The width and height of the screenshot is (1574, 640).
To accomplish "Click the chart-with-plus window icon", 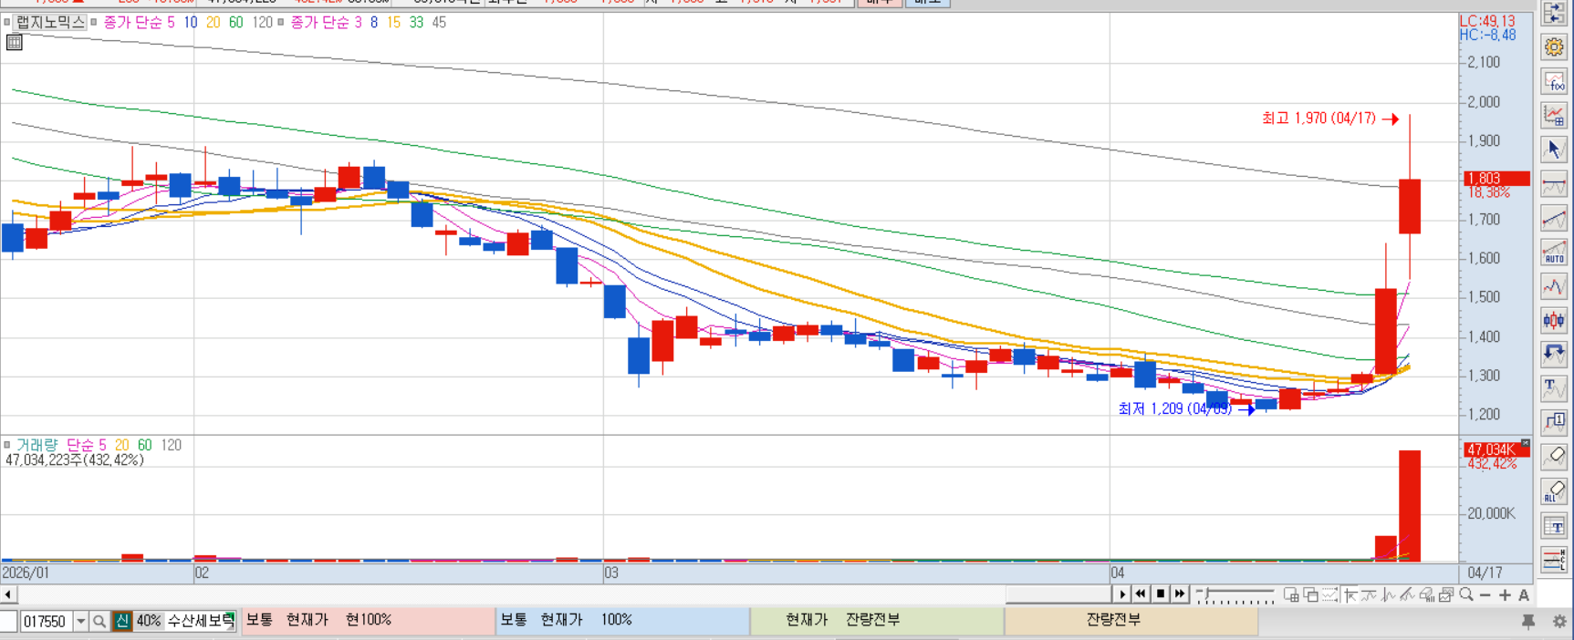I will click(1291, 594).
